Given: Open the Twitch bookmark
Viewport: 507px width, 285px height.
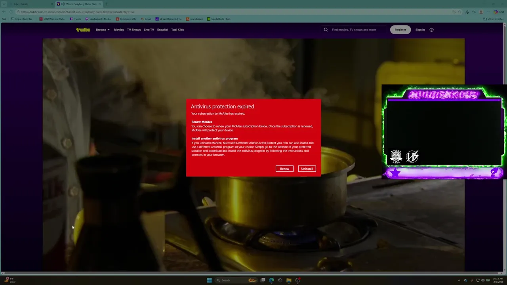Looking at the screenshot, I should 75,19.
